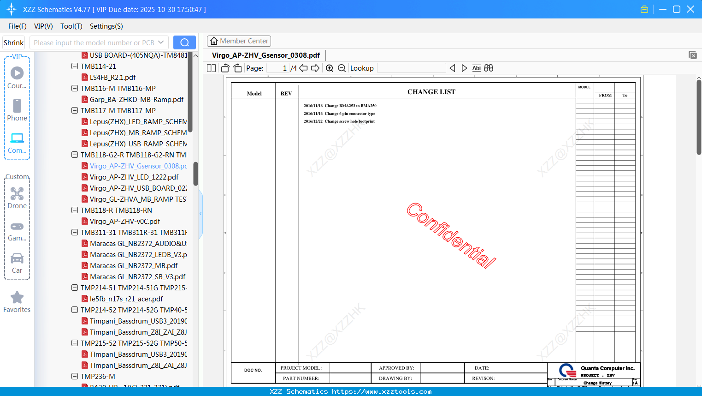Open LS4FB_R2.1.pdf in the tree
Viewport: 702px width, 396px height.
click(x=112, y=77)
